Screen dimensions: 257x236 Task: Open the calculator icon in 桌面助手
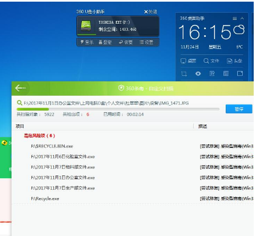(x=226, y=74)
